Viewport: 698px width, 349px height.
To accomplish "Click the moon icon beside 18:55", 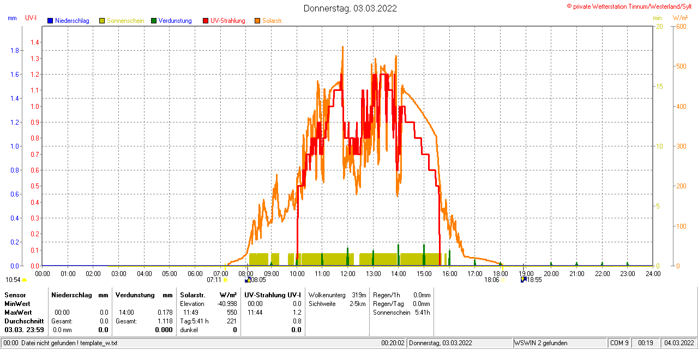I will tap(523, 280).
